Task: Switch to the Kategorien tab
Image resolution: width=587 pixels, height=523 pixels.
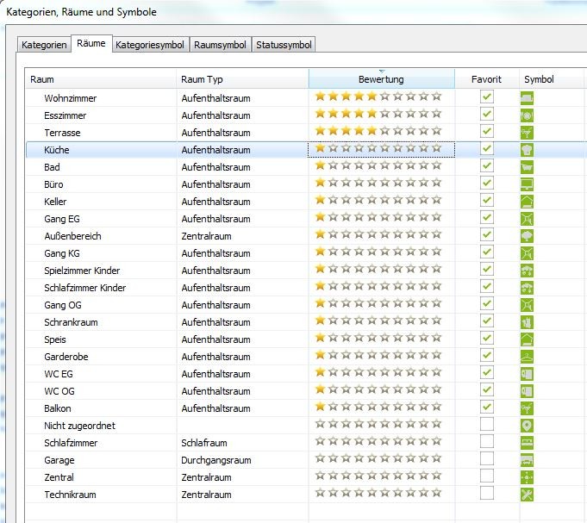Action: [44, 45]
